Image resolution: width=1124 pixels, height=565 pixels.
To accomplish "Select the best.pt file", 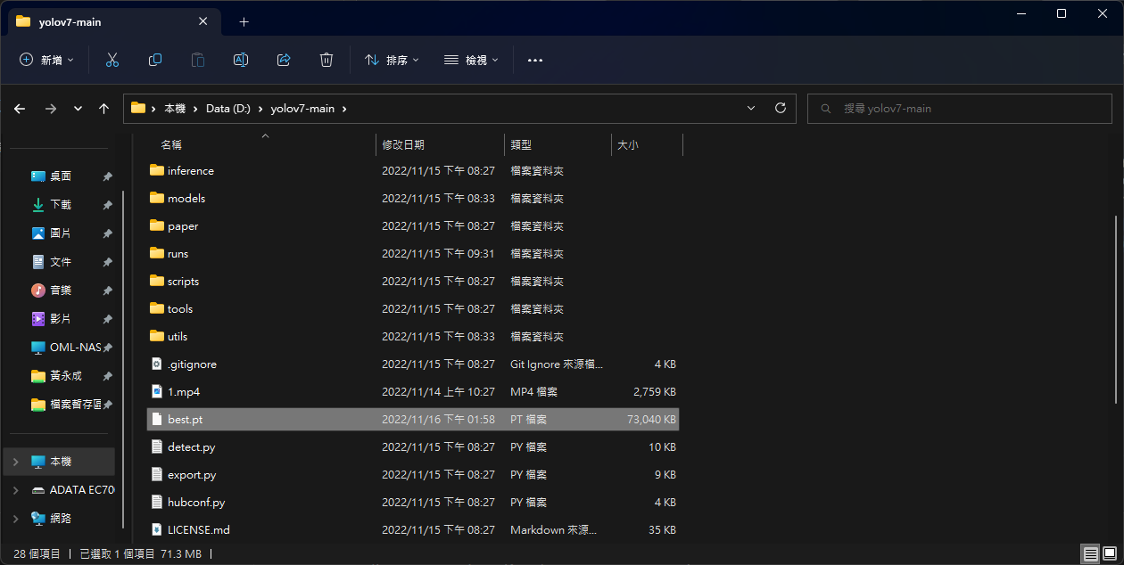I will pos(413,419).
